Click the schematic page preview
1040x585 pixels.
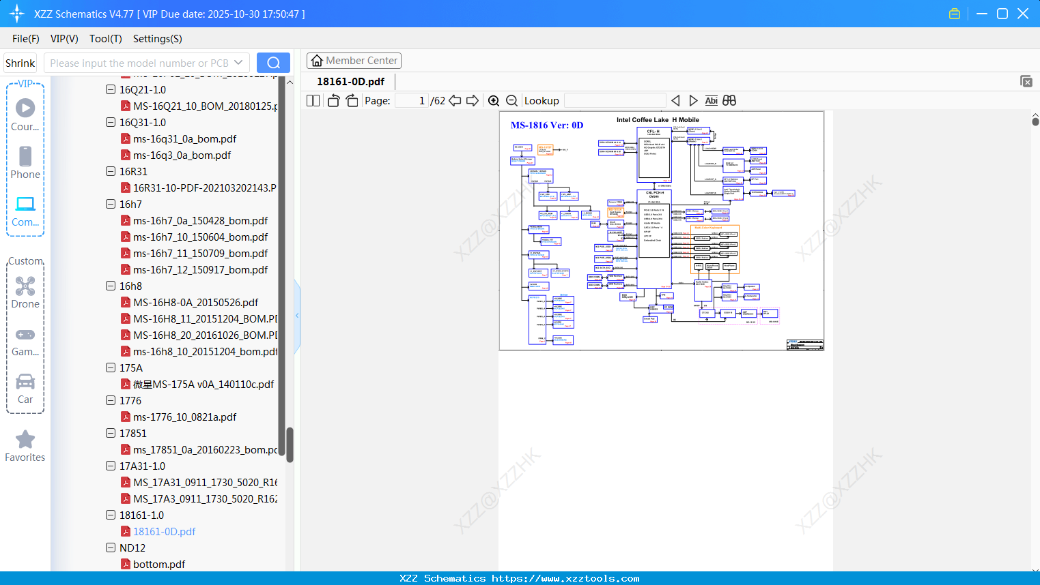(662, 231)
